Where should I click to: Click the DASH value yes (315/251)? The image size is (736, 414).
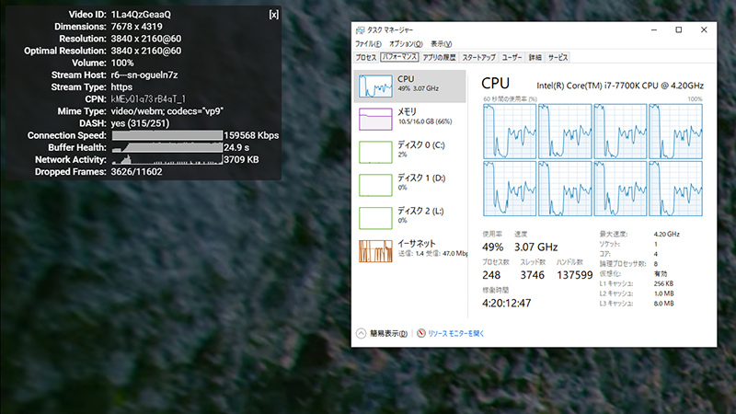(x=140, y=123)
